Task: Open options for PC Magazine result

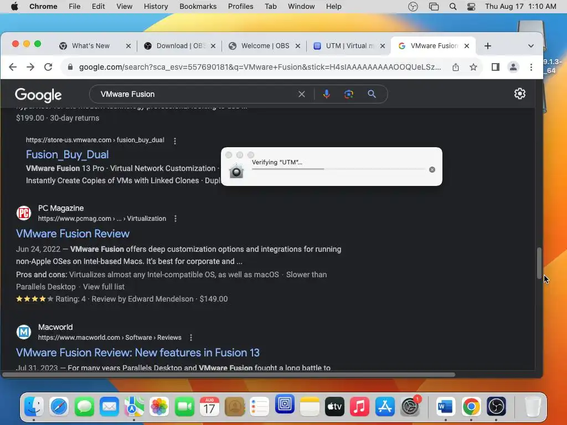Action: 176,219
